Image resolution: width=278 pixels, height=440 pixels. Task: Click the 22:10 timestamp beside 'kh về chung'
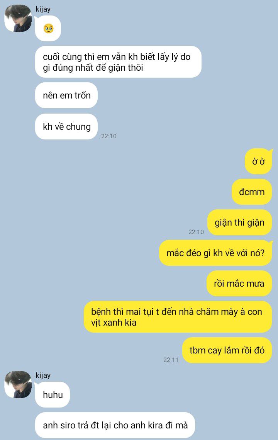coord(109,136)
